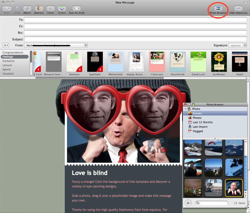Open the Attach file paperclip icon

point(27,8)
